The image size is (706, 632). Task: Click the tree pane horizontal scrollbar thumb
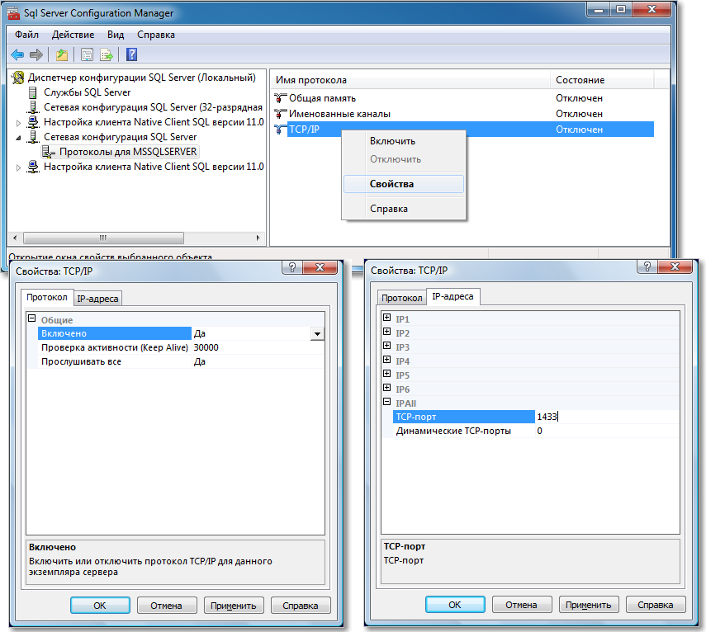103,238
